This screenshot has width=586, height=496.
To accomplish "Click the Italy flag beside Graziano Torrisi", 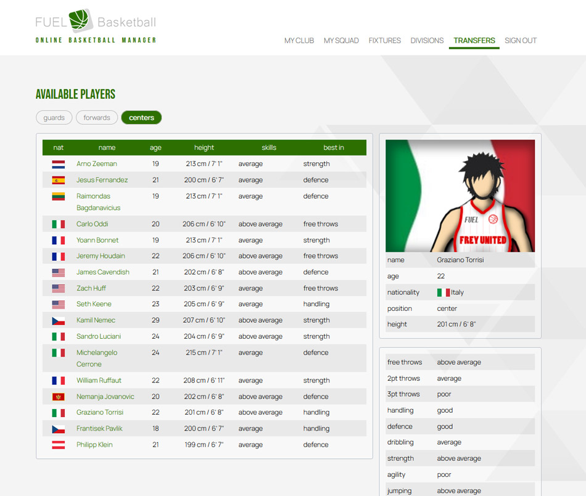I will pos(57,412).
